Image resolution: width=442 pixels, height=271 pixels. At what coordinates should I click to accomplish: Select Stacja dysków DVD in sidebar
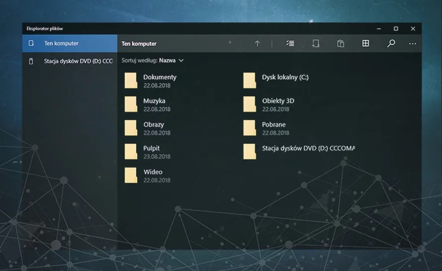tap(70, 61)
